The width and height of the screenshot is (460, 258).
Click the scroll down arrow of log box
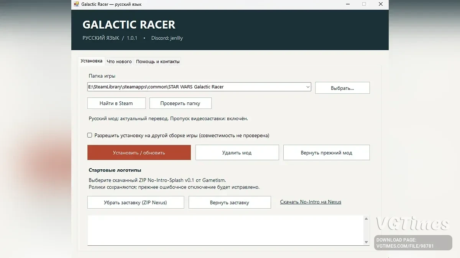point(366,242)
